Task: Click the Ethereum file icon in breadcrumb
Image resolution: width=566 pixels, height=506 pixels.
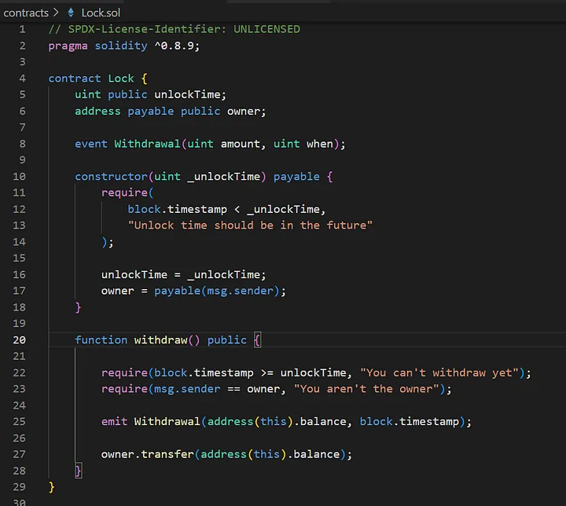Action: [70, 13]
